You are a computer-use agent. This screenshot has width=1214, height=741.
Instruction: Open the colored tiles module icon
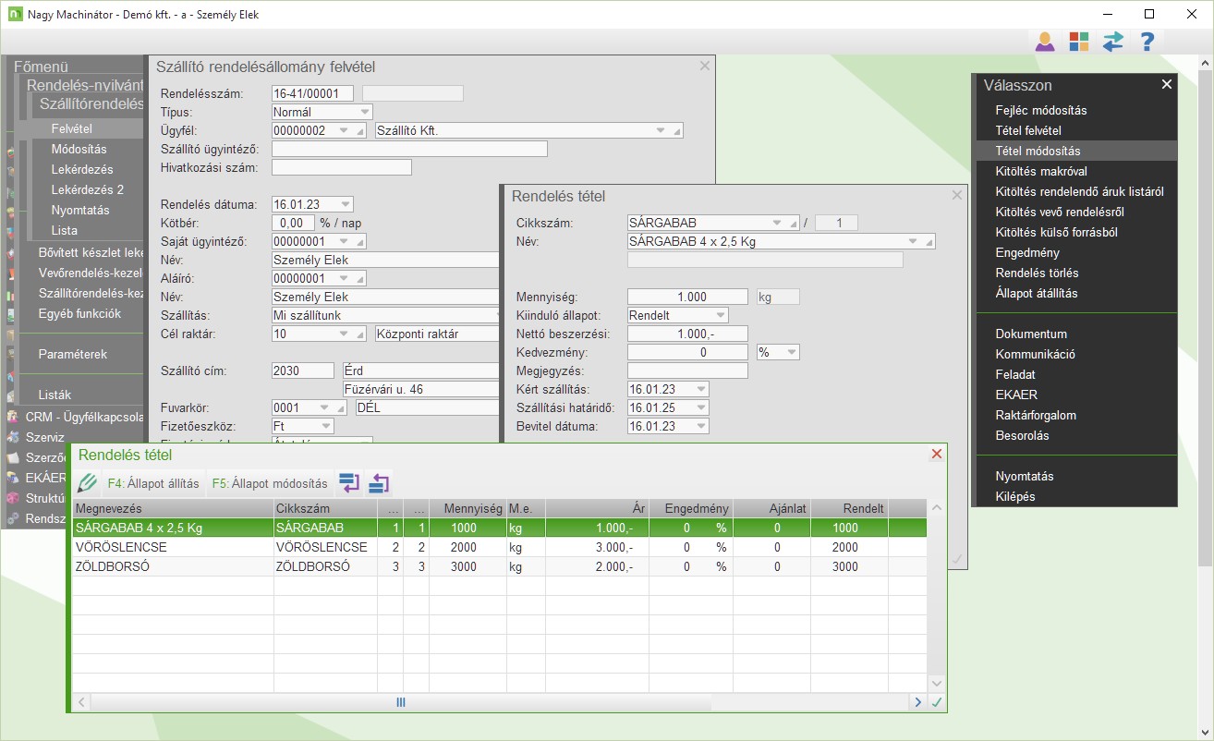[1078, 42]
